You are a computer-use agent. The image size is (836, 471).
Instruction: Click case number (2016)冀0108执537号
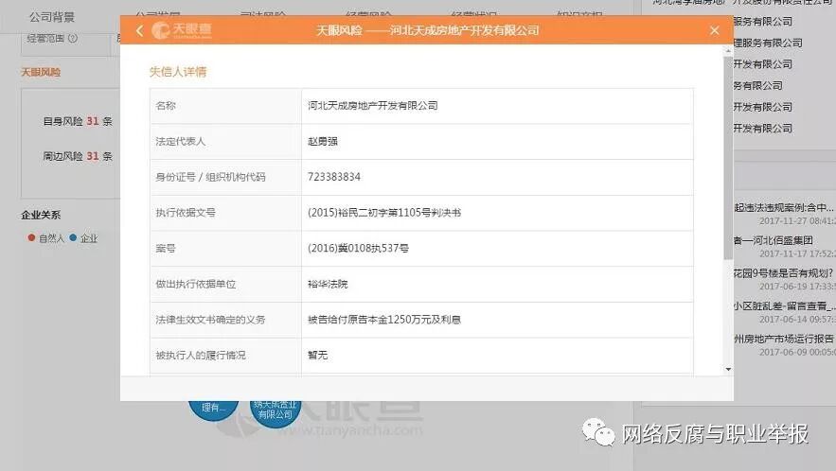coord(358,249)
